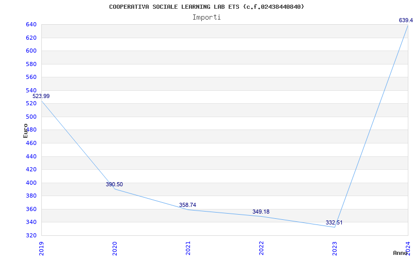Image resolution: width=413 pixels, height=258 pixels.
Task: Select the 2020 x-axis year label
Action: click(x=114, y=248)
